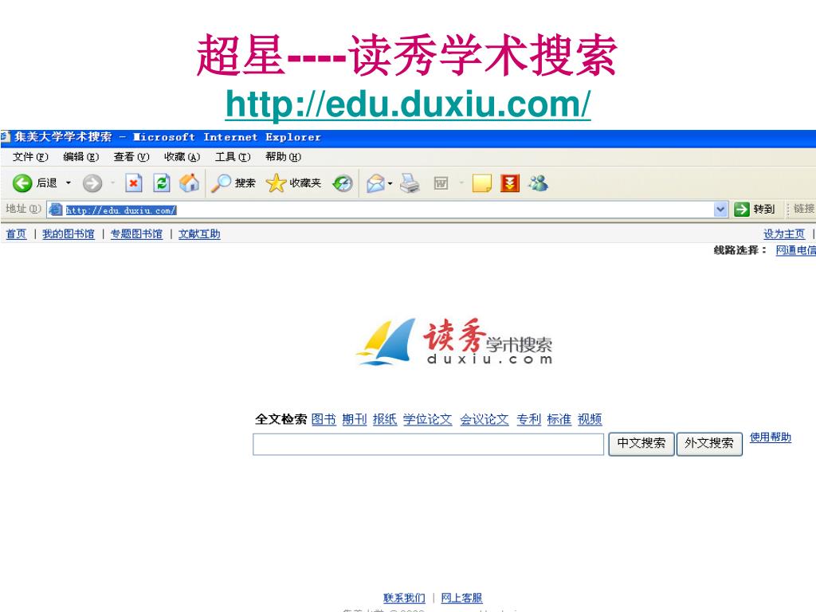
Task: Expand the address bar dropdown
Action: 720,210
